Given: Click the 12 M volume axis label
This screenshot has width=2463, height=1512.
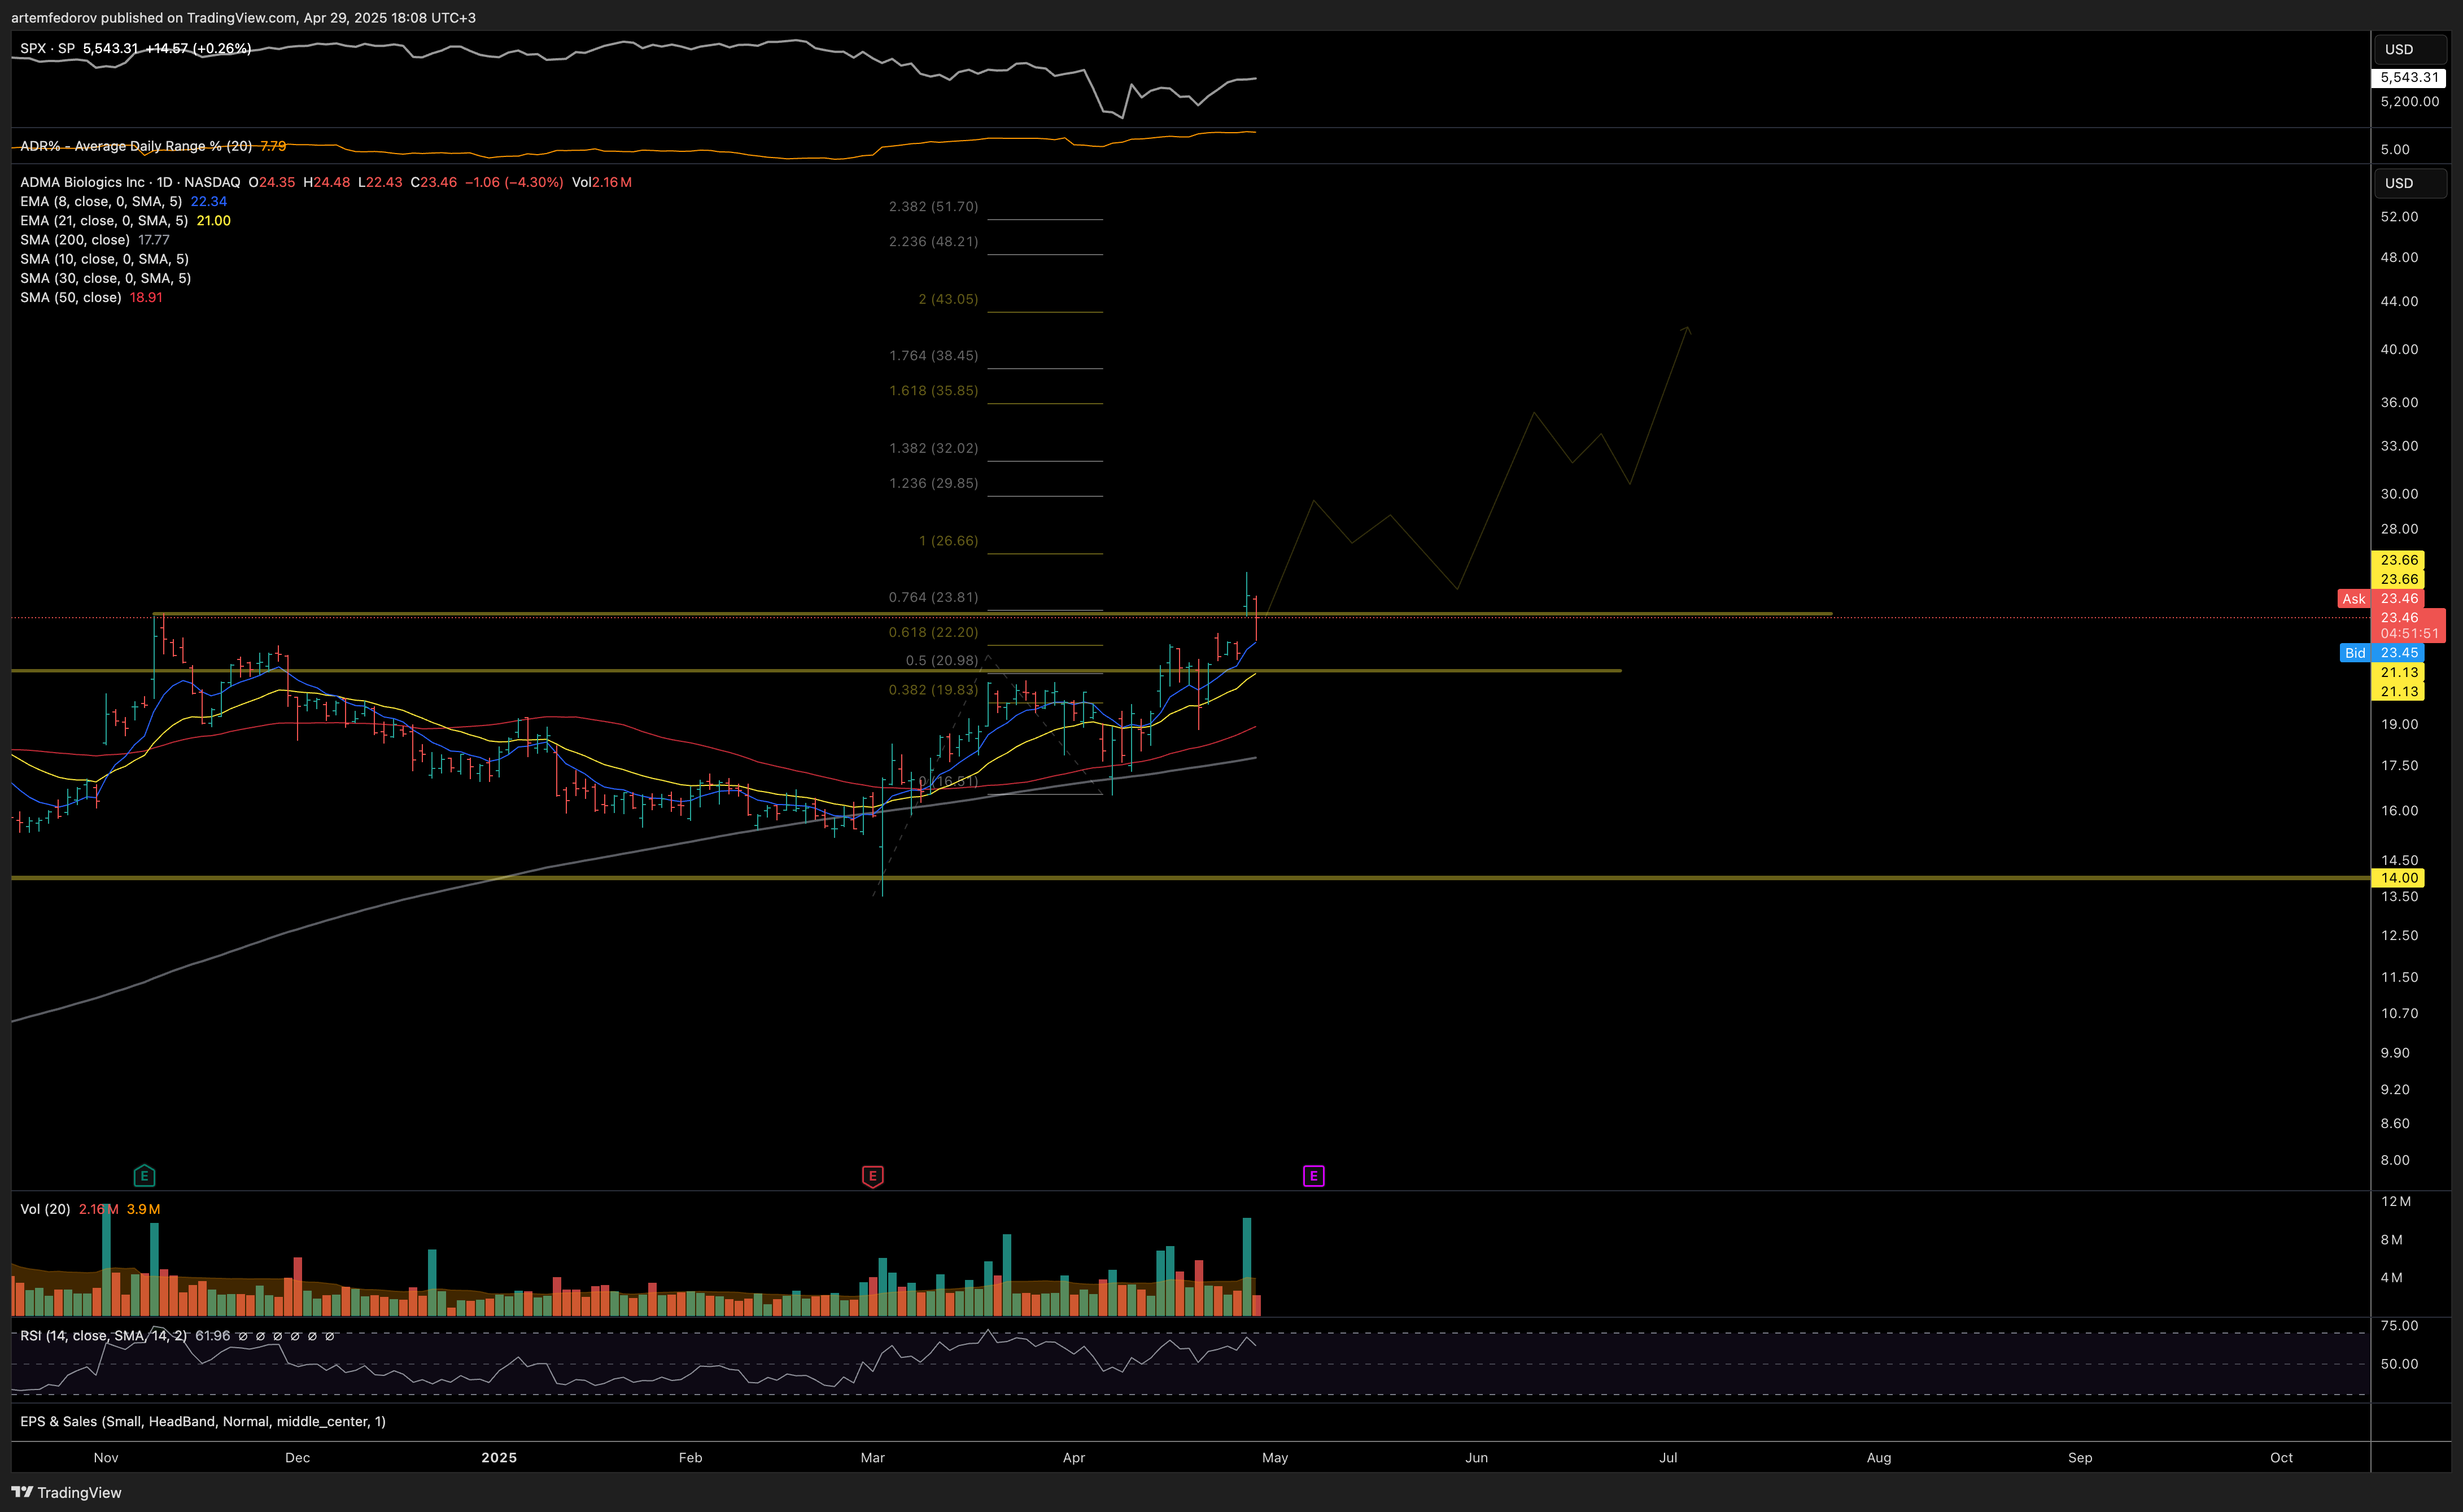Looking at the screenshot, I should tap(2396, 1201).
